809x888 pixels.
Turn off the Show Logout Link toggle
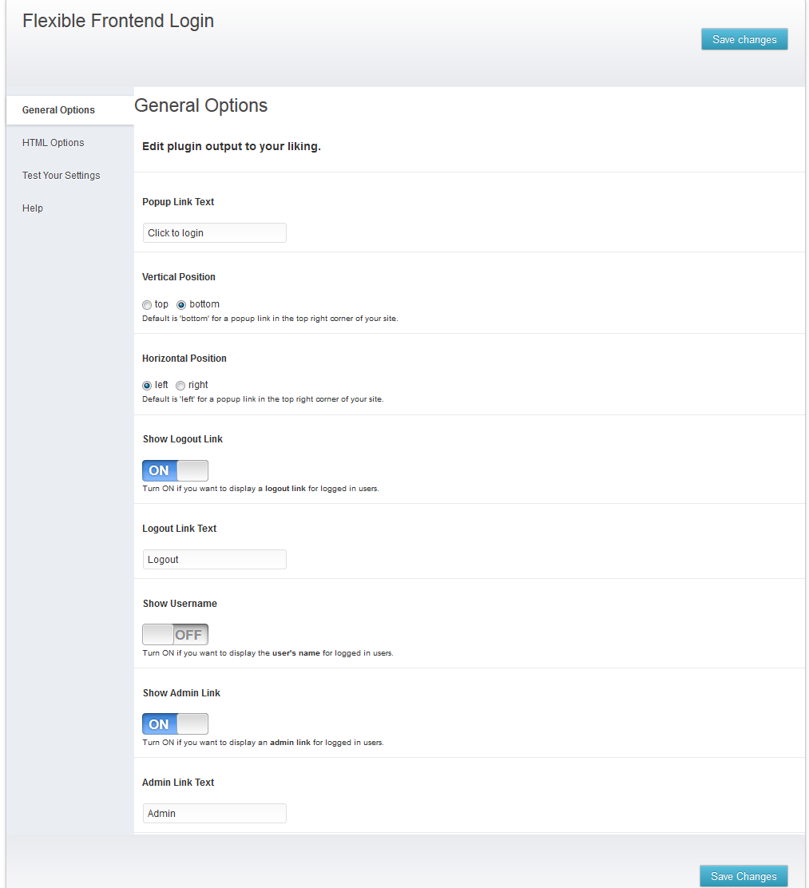point(175,470)
